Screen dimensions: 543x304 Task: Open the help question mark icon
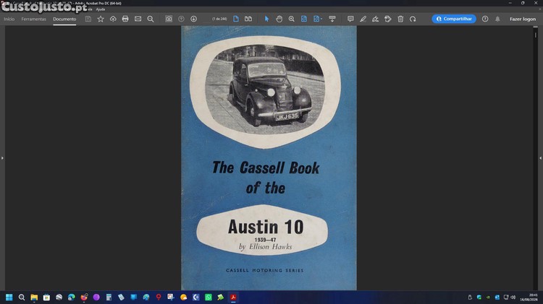click(x=485, y=19)
